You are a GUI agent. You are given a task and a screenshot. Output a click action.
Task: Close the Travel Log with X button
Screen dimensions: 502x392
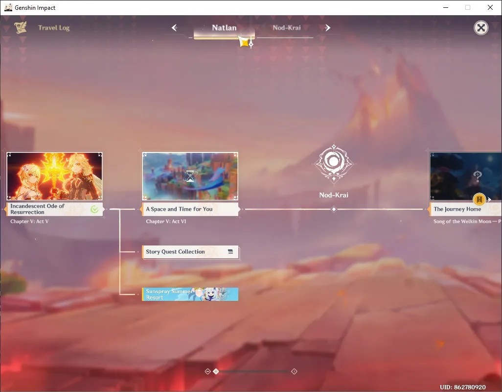coord(481,28)
